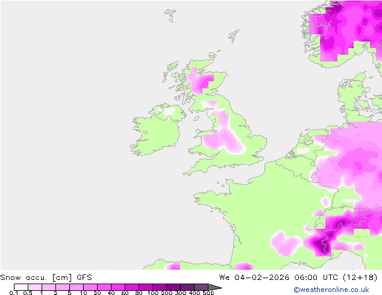
Task: Select the 0.5–1 cm legend swatch
Action: [x=35, y=287]
